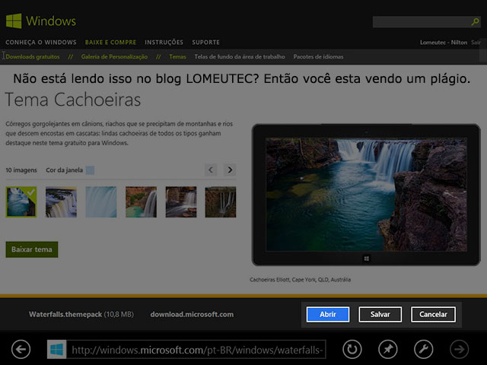Click the Tema Cachoeiras heading

coord(73,100)
